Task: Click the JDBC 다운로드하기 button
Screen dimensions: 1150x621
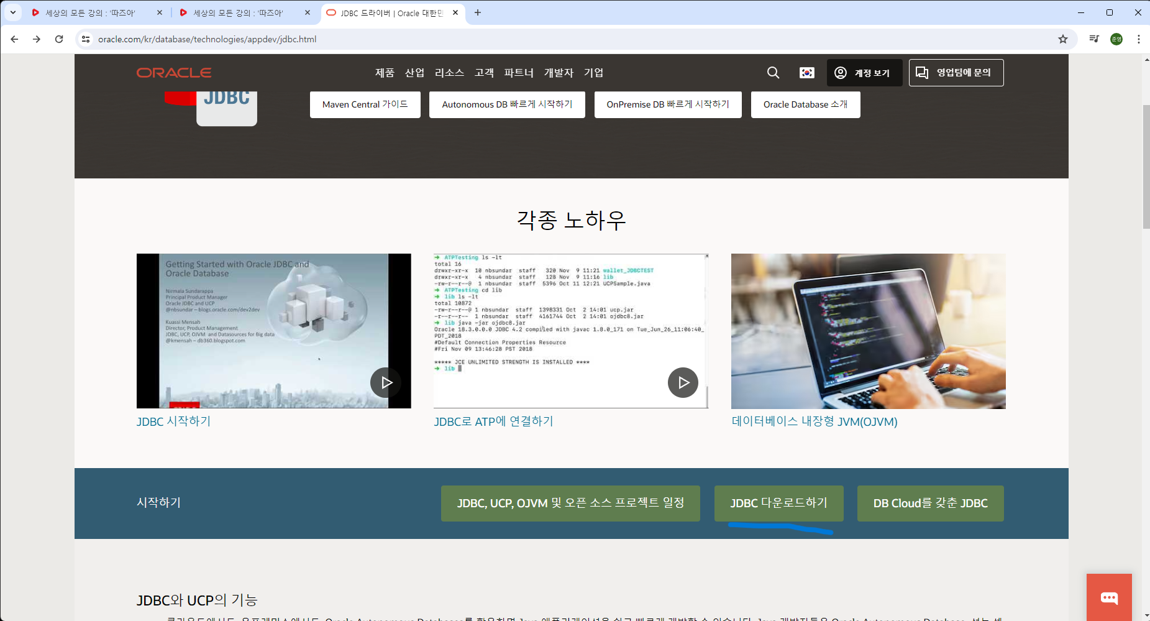Action: tap(778, 503)
